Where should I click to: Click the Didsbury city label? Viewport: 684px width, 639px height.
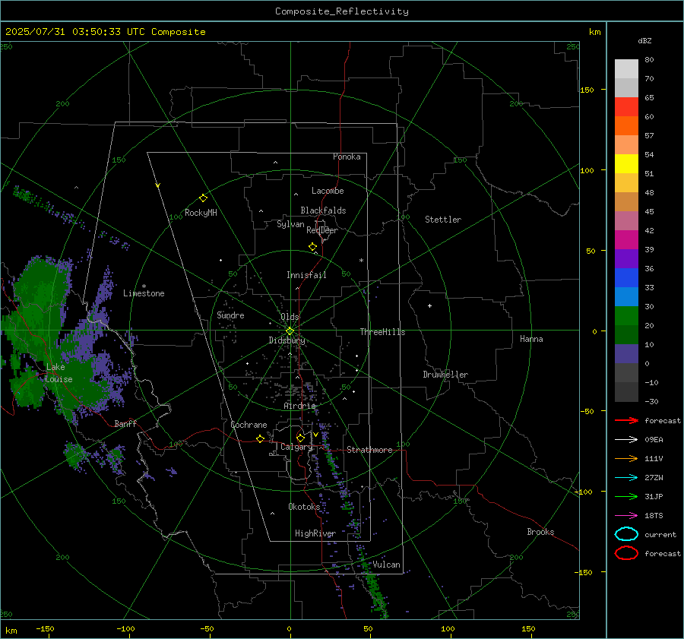coord(287,340)
